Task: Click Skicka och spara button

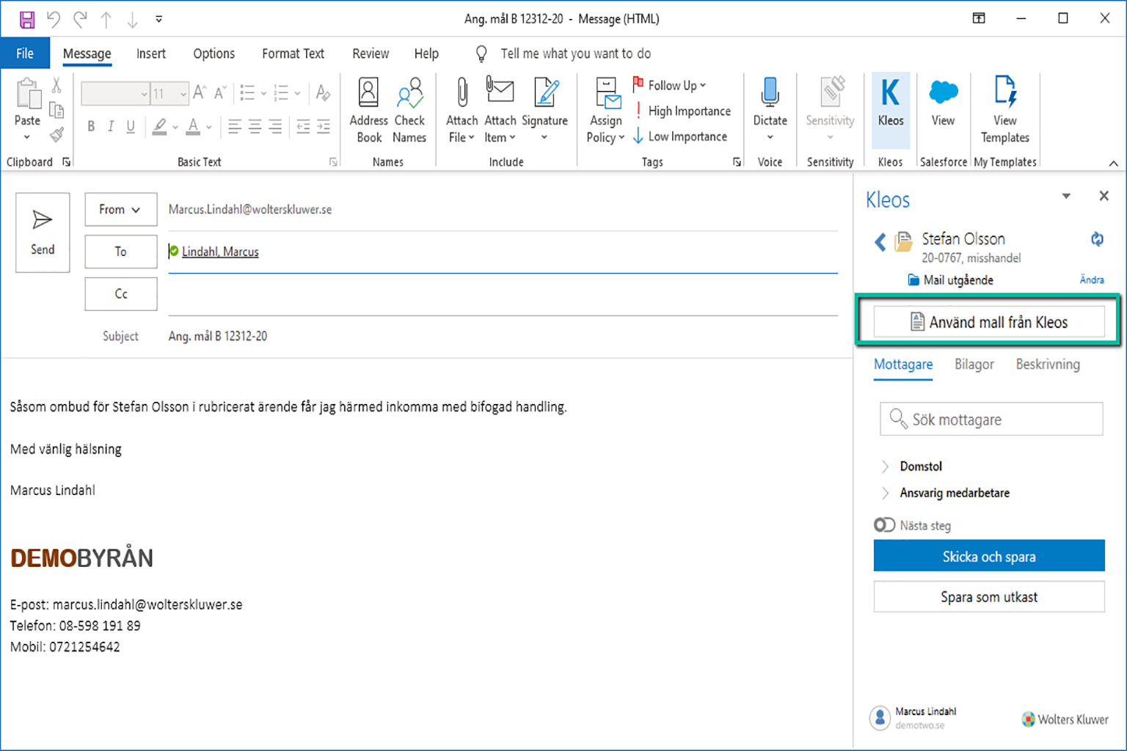Action: coord(988,556)
